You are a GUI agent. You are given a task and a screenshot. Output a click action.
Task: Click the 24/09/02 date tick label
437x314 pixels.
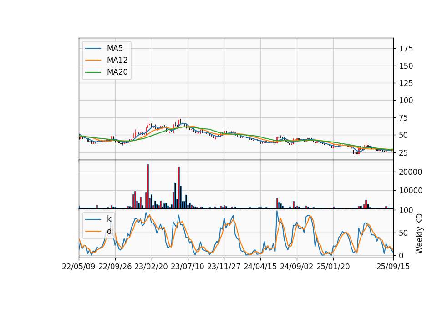pos(296,267)
